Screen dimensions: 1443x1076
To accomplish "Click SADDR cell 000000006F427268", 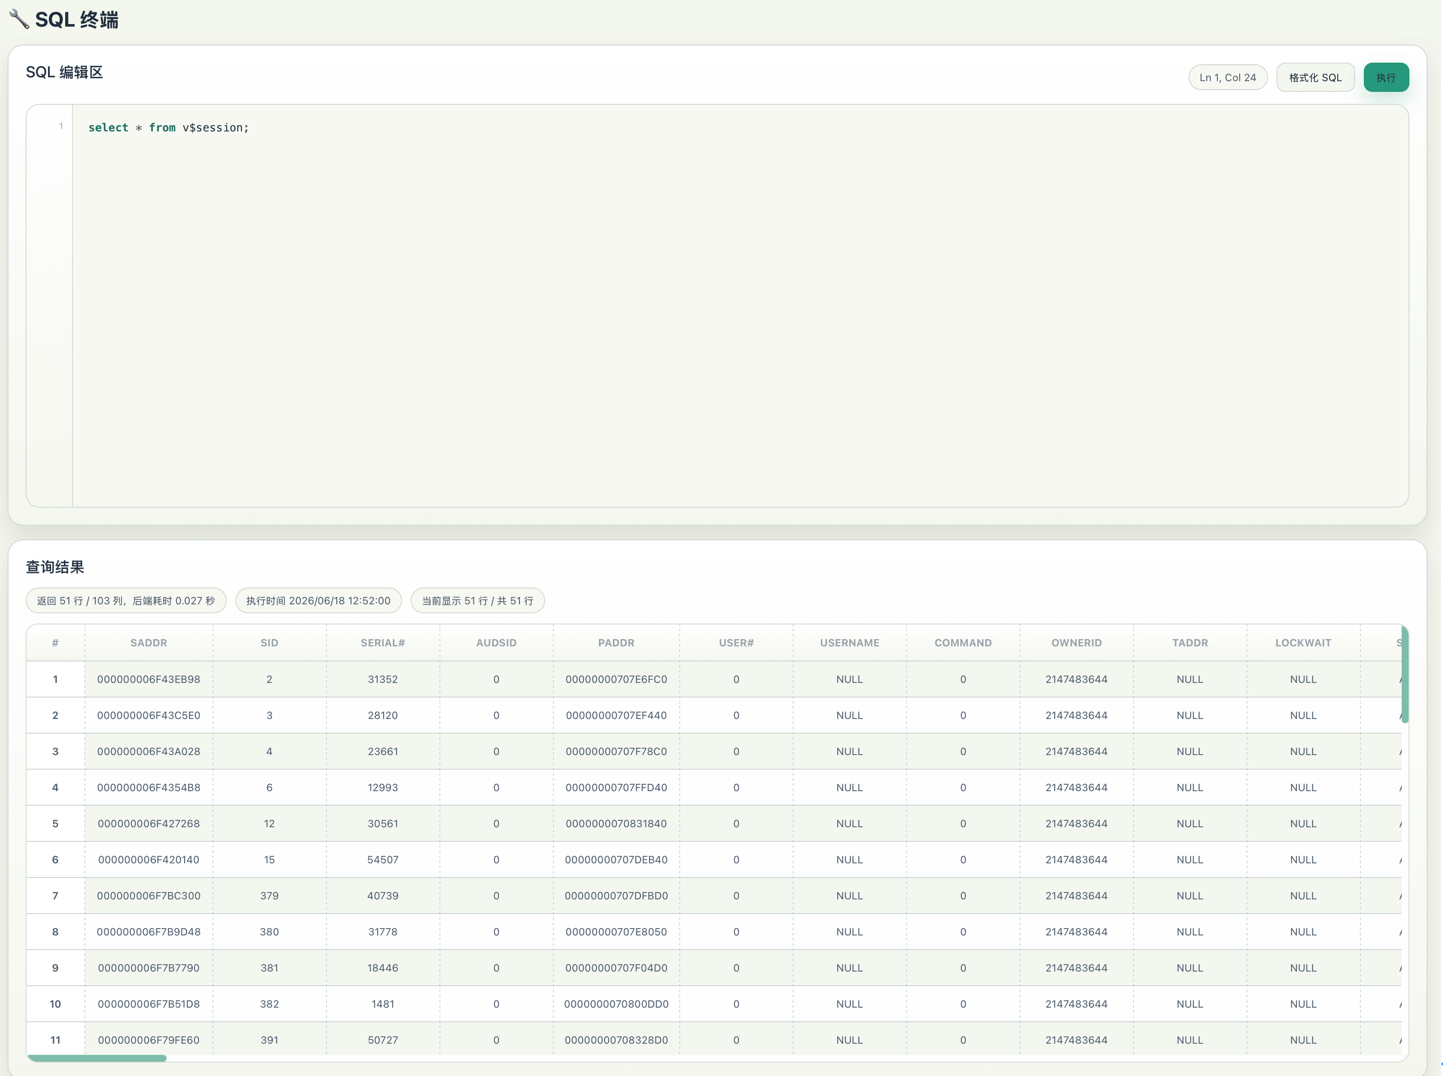I will coord(149,824).
